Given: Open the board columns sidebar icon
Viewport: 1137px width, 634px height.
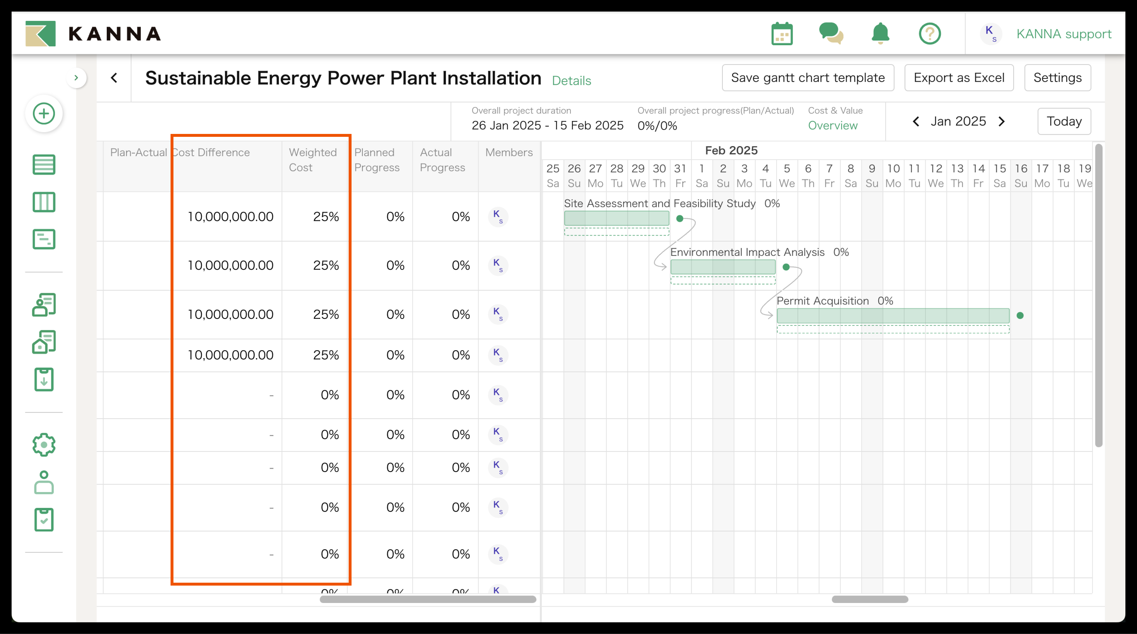Looking at the screenshot, I should point(44,202).
